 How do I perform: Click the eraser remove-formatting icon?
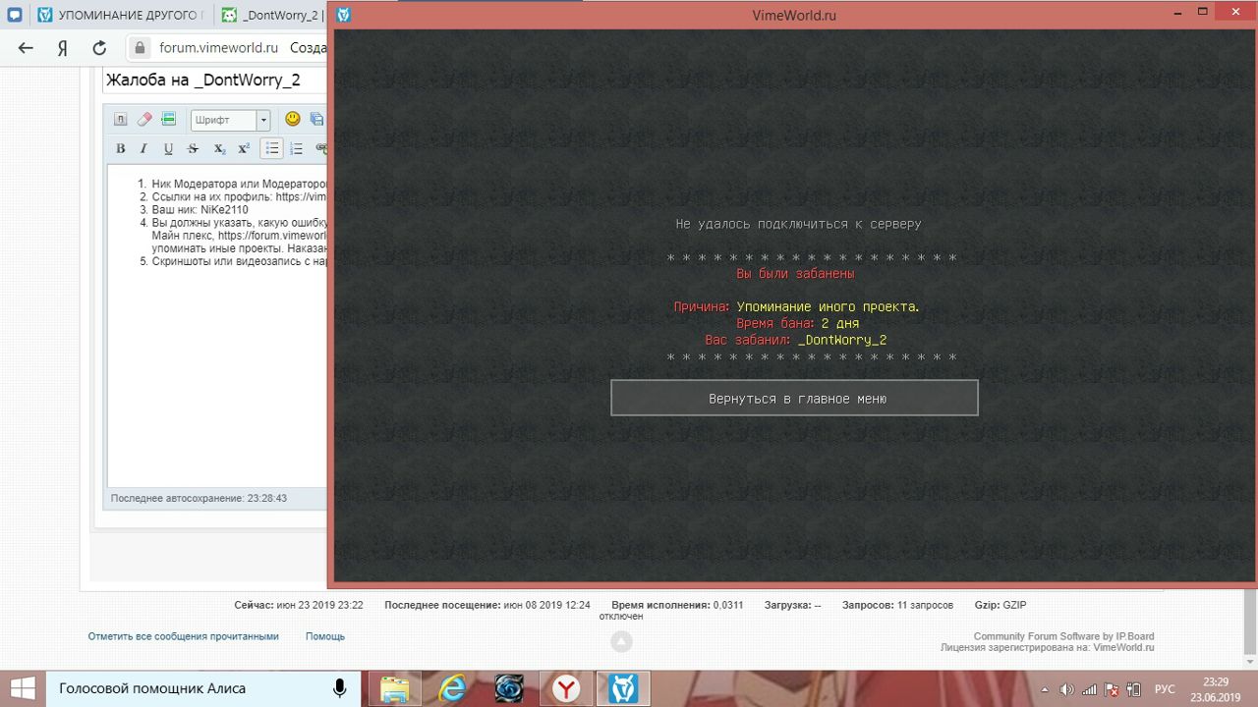click(144, 119)
